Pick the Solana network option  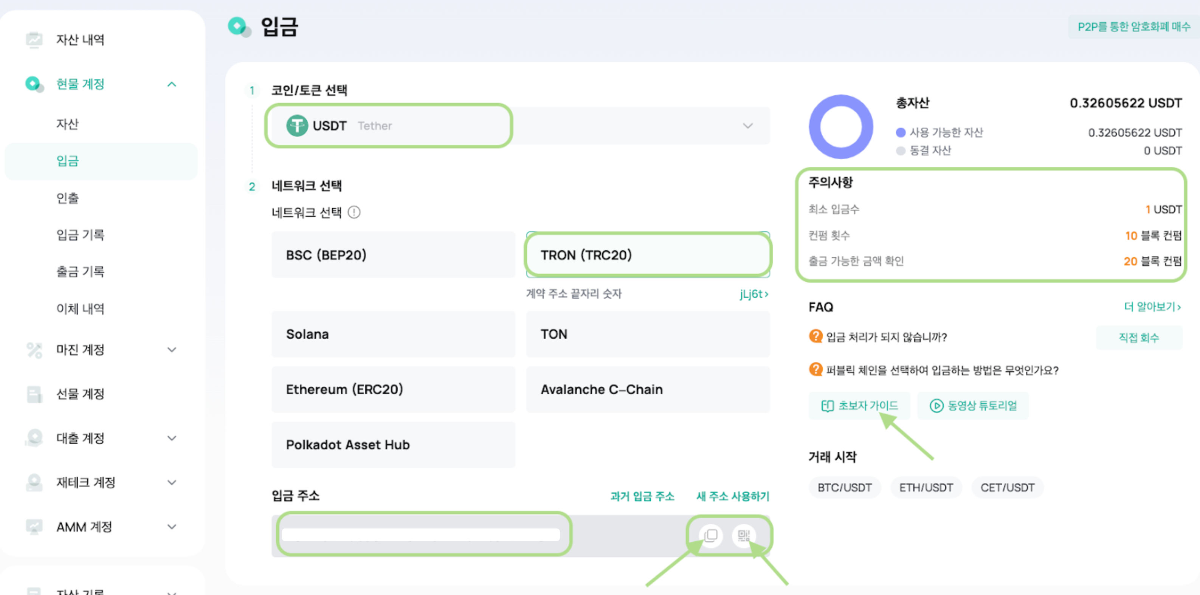click(x=393, y=334)
